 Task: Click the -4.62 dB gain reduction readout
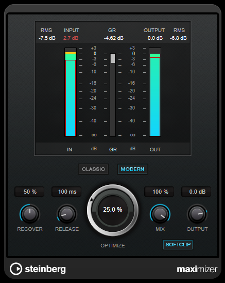[x=114, y=38]
